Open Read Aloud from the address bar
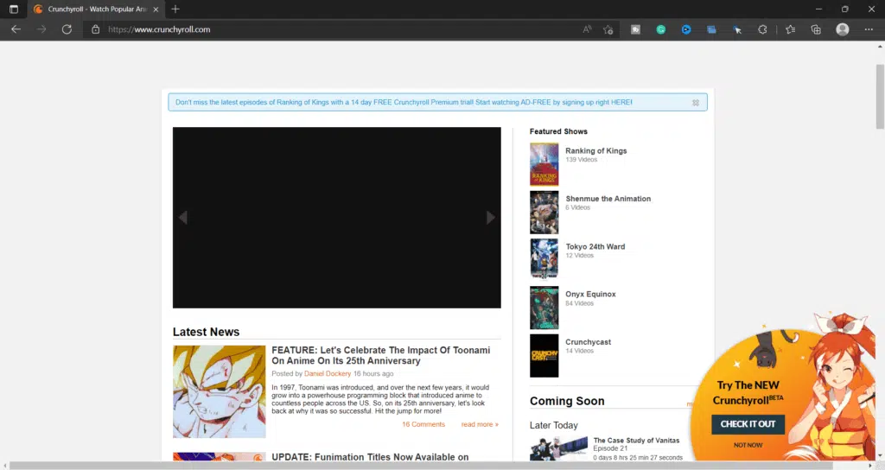Viewport: 885px width, 470px height. (x=587, y=29)
